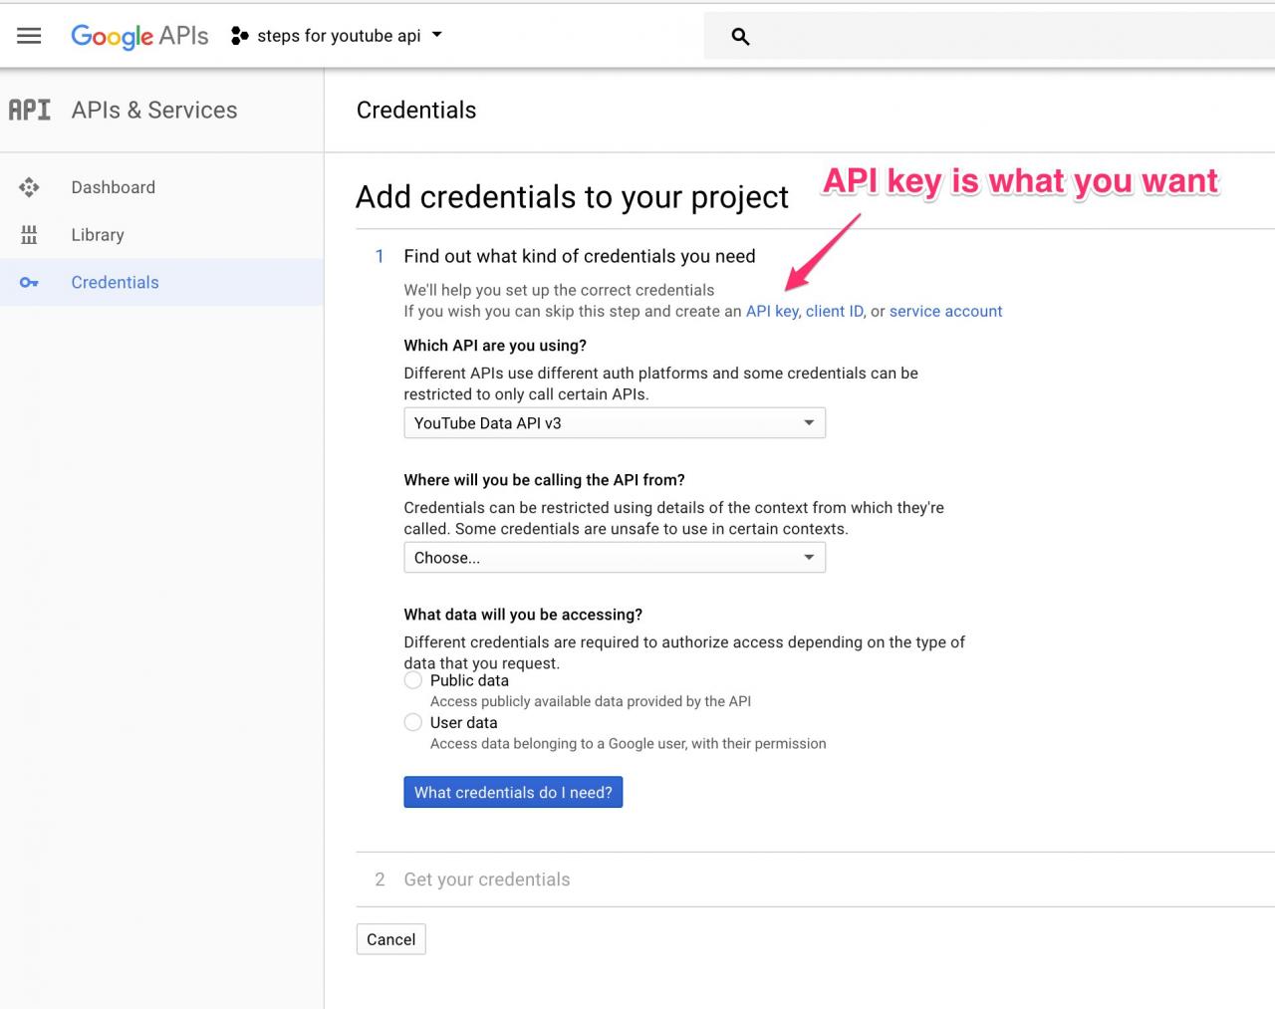Click the Dashboard sidebar icon
This screenshot has width=1275, height=1009.
(x=29, y=187)
